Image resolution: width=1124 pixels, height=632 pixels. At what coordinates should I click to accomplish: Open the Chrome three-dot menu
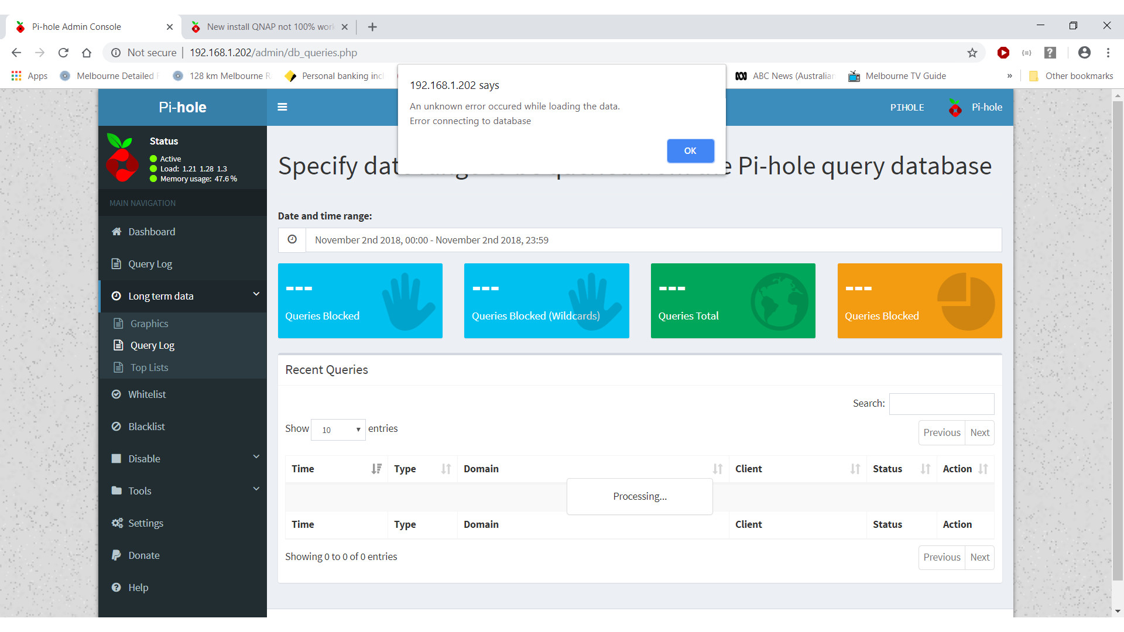[1108, 53]
